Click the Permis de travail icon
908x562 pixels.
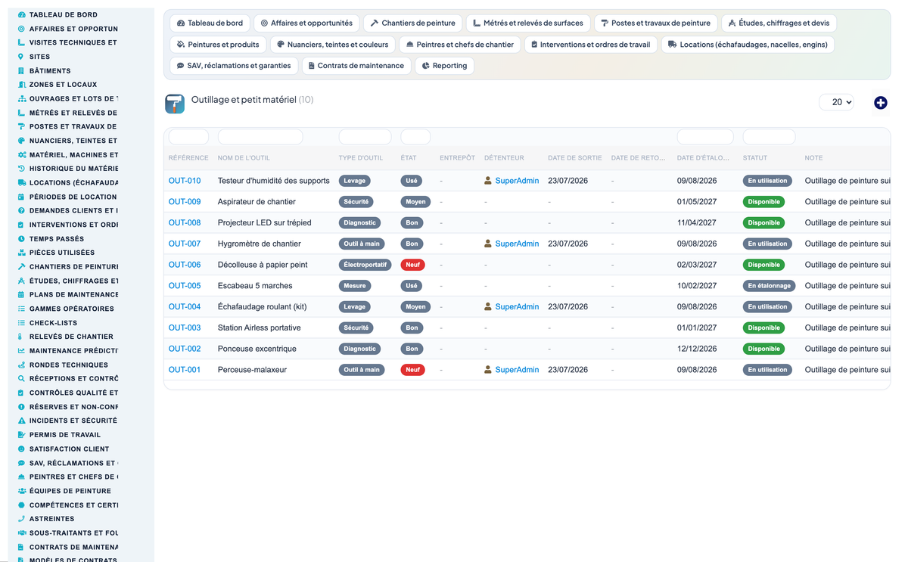(x=21, y=434)
